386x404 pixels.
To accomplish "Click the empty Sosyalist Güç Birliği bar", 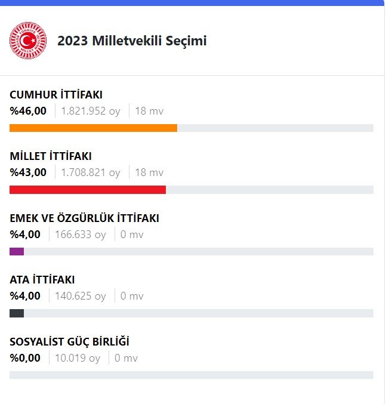I will [191, 375].
